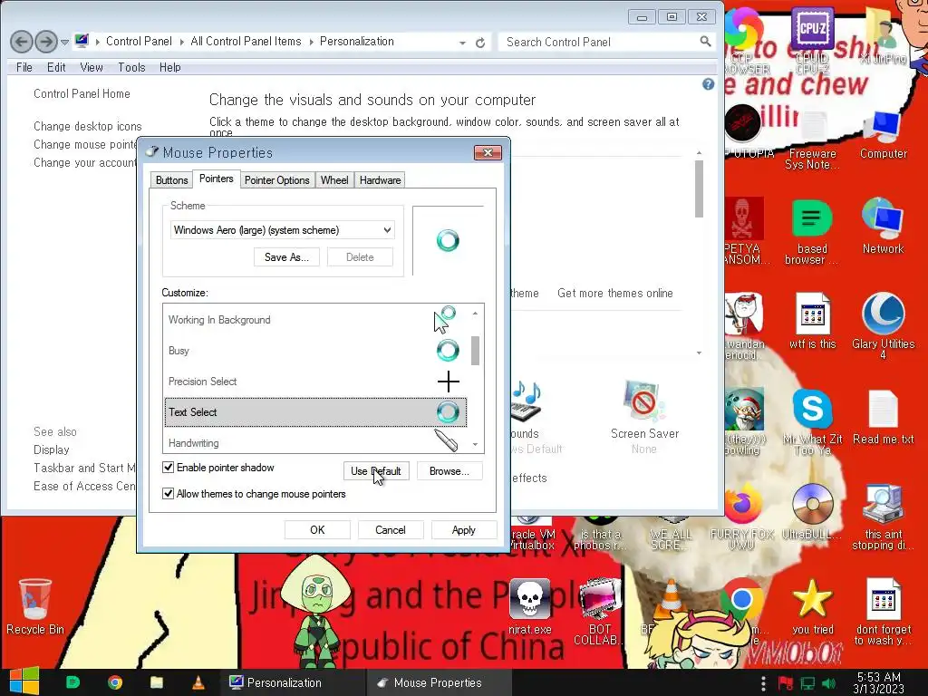
Task: Open the UltraBULL disc icon
Action: click(x=812, y=511)
